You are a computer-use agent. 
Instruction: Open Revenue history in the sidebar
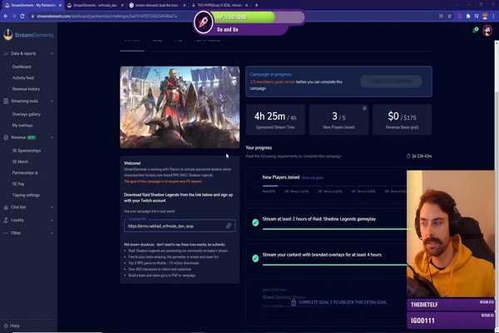coord(26,89)
